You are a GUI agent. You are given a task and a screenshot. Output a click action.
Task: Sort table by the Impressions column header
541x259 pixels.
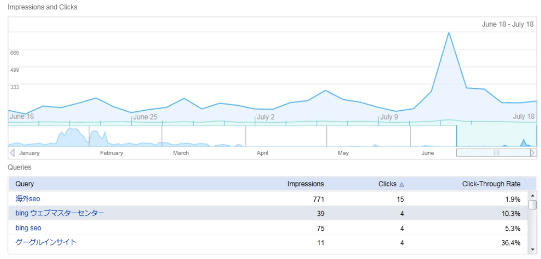pyautogui.click(x=306, y=184)
